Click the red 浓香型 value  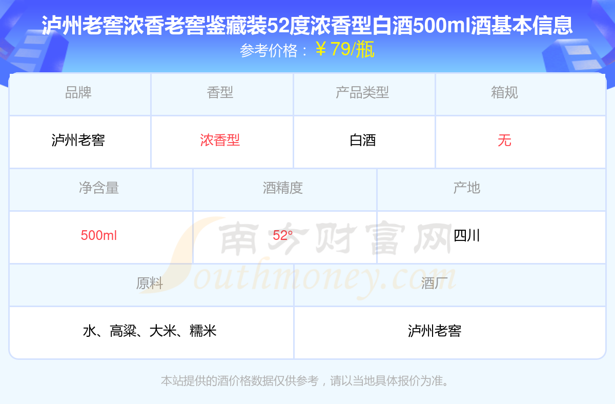(220, 140)
